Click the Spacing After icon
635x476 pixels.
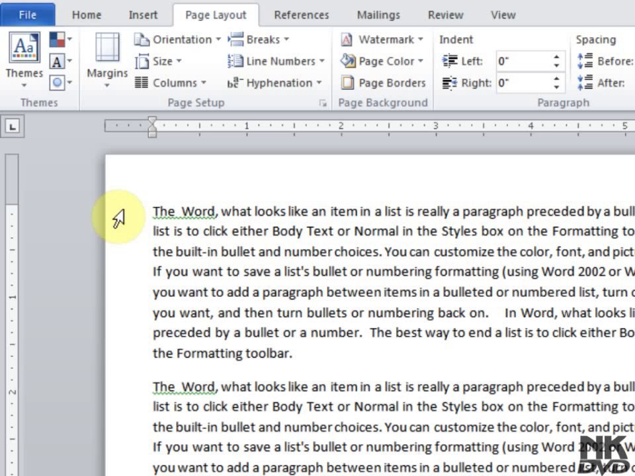pos(585,83)
